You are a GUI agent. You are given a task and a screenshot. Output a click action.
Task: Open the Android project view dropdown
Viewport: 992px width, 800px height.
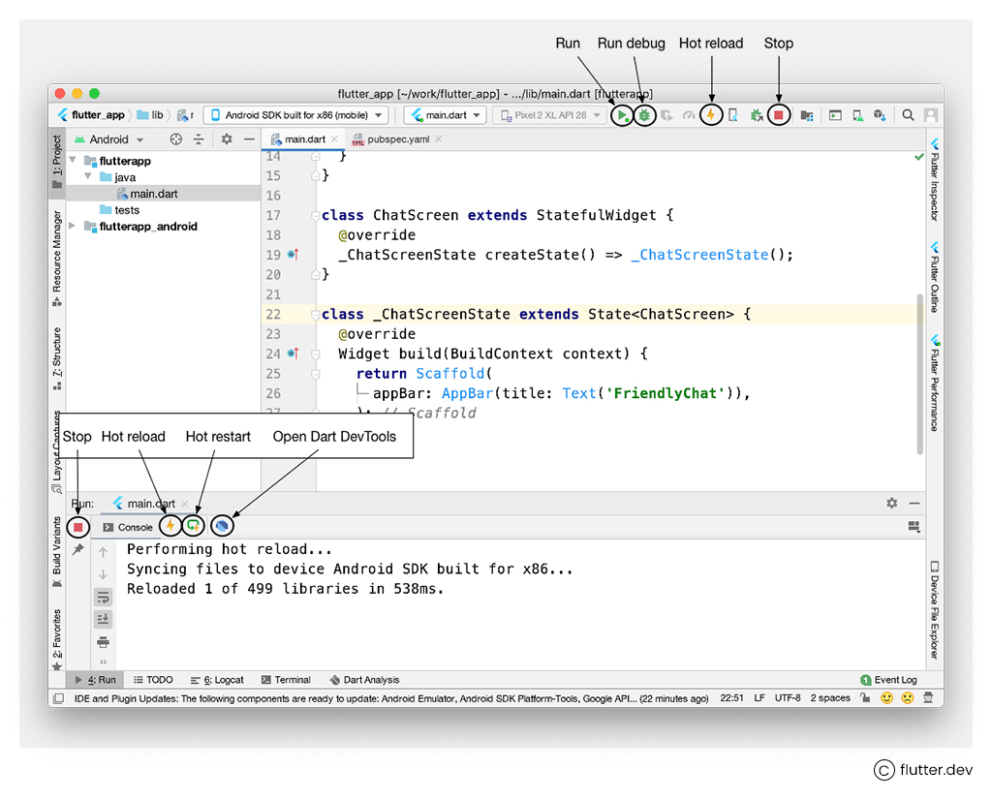tap(108, 139)
